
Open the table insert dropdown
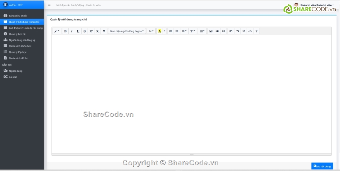(x=202, y=31)
